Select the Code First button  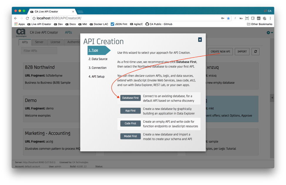131,123
